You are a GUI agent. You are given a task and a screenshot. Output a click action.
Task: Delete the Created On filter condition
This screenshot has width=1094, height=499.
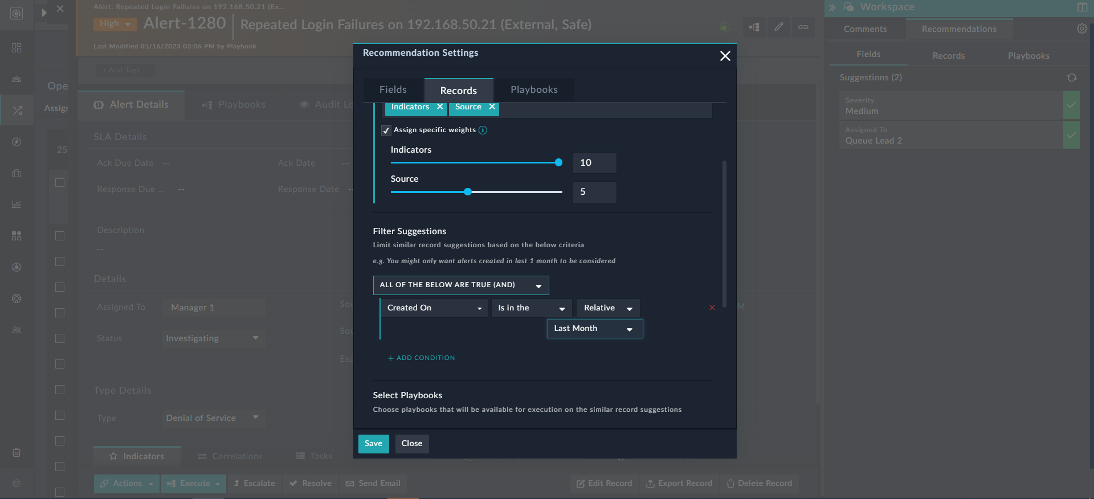click(712, 308)
